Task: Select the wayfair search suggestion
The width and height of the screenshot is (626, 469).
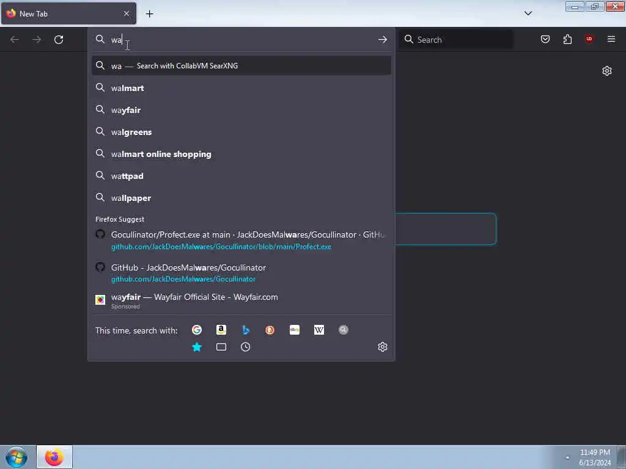Action: pyautogui.click(x=241, y=110)
